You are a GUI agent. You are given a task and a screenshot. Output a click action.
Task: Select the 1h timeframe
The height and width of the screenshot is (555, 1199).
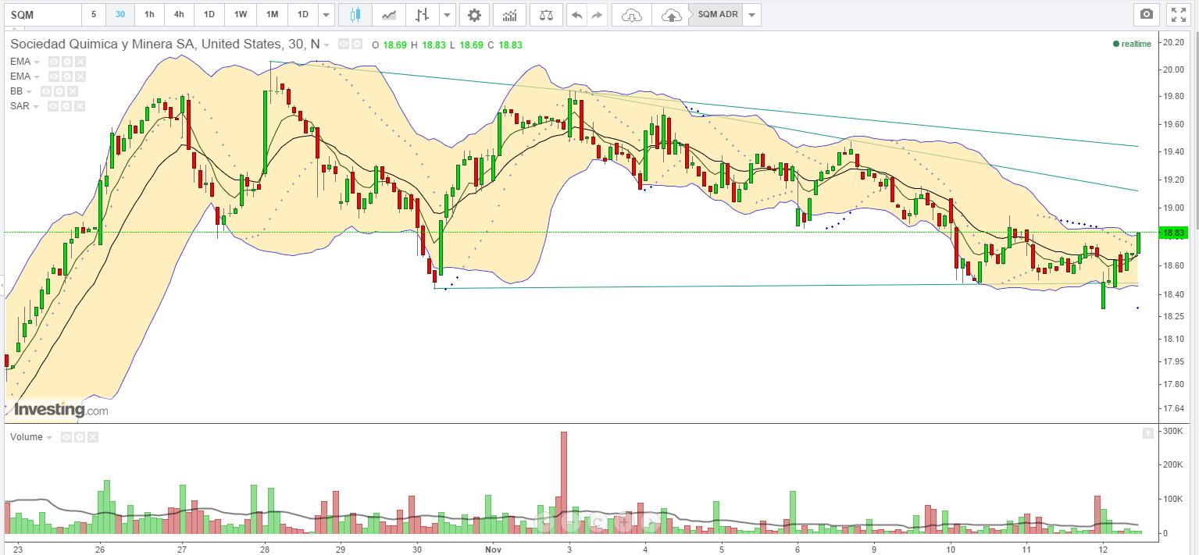149,15
